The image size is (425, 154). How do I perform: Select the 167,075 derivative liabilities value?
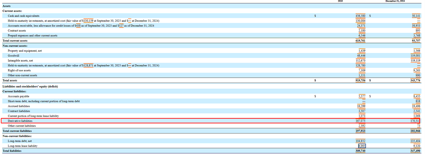click(x=361, y=121)
